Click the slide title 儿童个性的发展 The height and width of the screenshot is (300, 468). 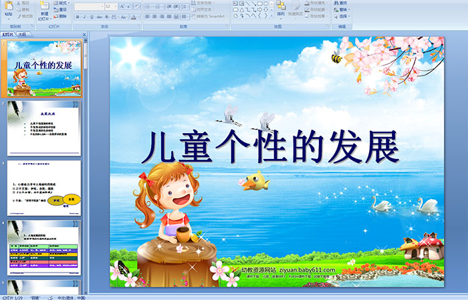point(270,147)
